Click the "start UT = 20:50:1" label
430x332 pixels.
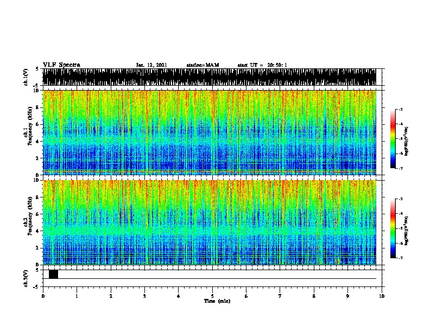coord(262,65)
